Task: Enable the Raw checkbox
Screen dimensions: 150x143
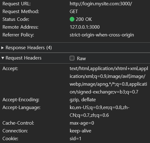Action: pyautogui.click(x=72, y=58)
